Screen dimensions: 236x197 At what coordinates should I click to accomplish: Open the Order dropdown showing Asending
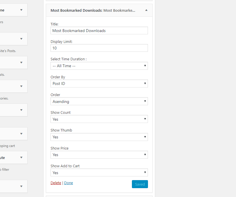(x=99, y=102)
